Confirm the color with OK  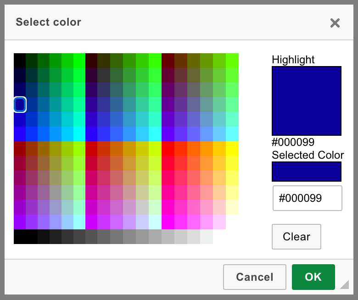(x=313, y=277)
